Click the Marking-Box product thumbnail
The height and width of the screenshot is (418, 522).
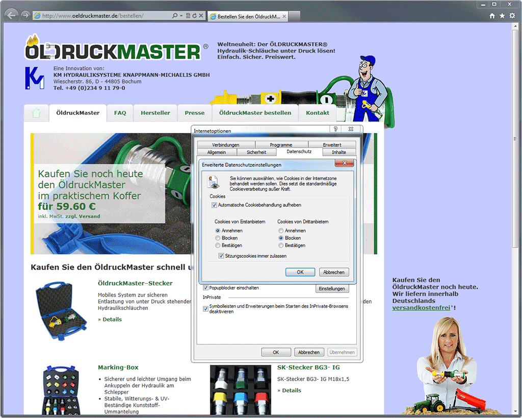[61, 390]
